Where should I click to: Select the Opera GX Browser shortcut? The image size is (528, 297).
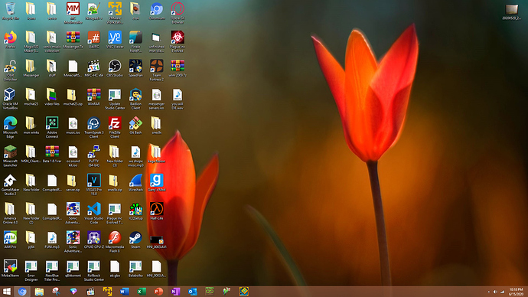point(178,13)
